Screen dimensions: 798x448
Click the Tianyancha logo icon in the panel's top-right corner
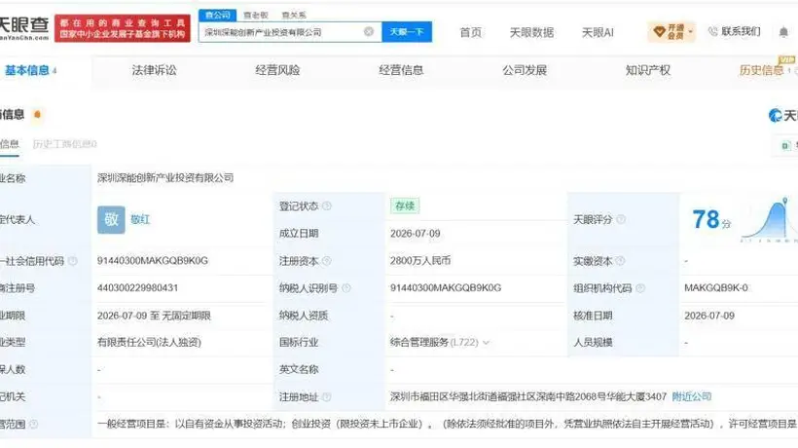pyautogui.click(x=775, y=115)
